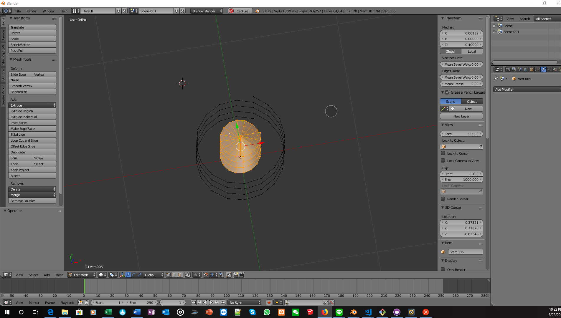561x318 pixels.
Task: Click the Blender logo in info header
Action: (x=257, y=11)
